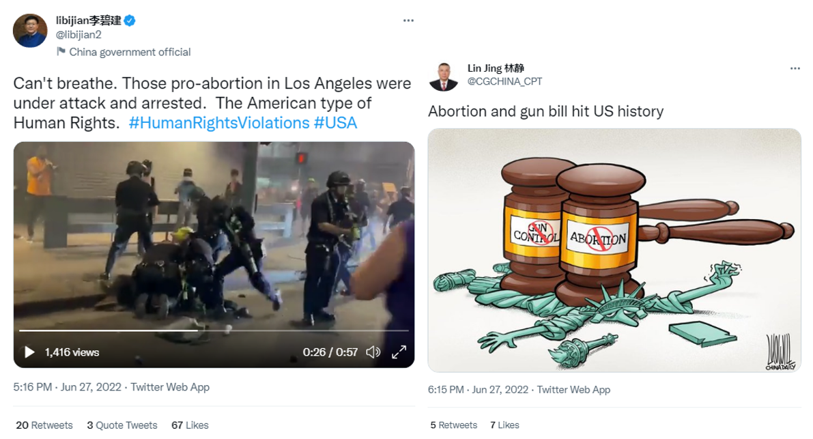View the 5 Retweets on Lin Jing's tweet
The image size is (813, 439).
click(454, 425)
